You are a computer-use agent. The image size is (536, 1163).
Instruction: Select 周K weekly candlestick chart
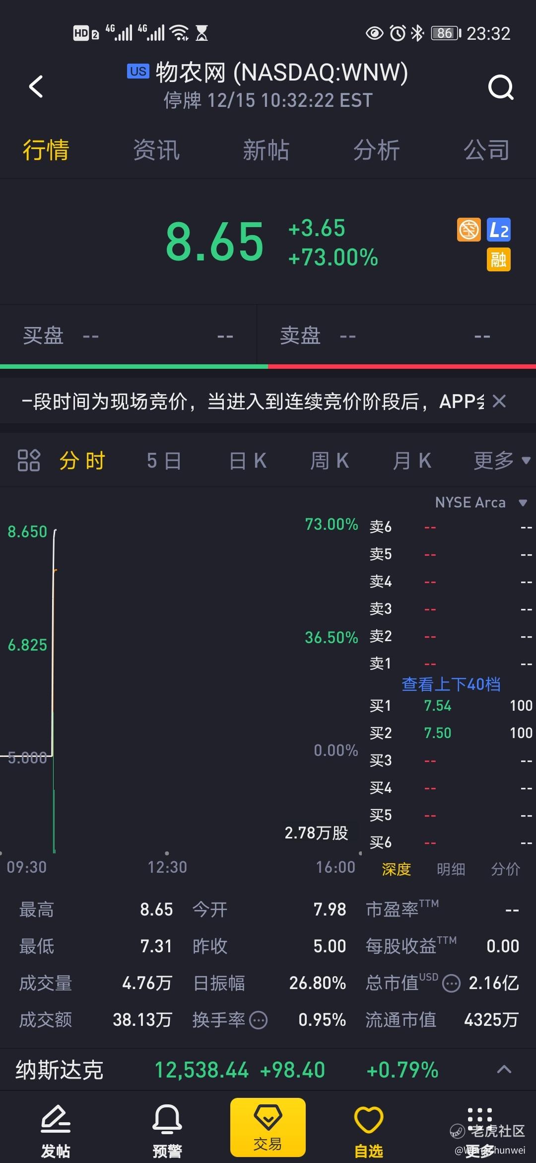(x=330, y=461)
